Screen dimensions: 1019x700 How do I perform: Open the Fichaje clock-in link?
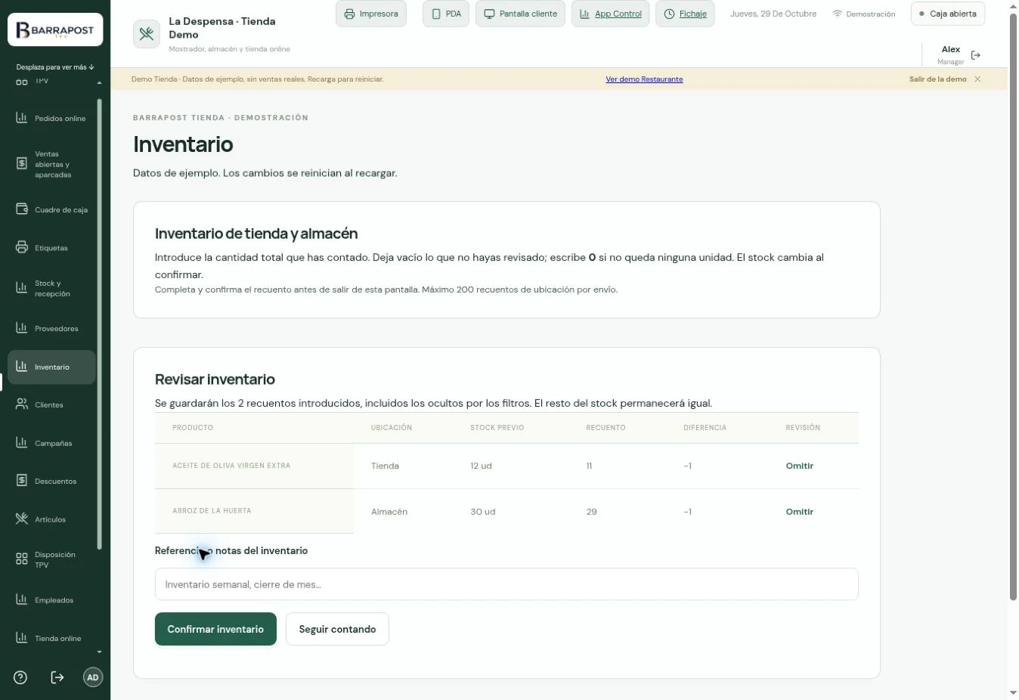point(685,14)
